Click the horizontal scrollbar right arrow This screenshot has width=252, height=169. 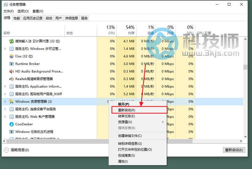pyautogui.click(x=241, y=141)
